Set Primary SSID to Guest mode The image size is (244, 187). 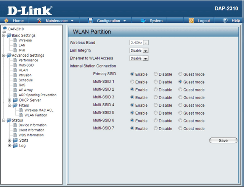point(180,74)
